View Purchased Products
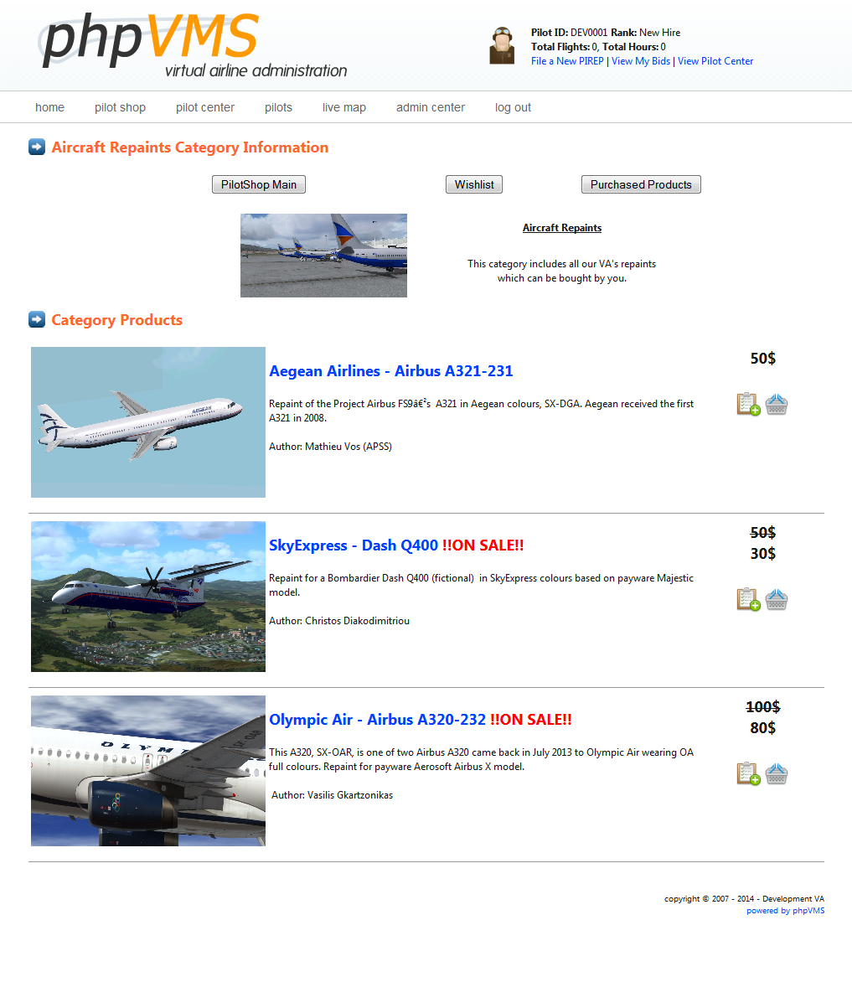The height and width of the screenshot is (1008, 852). (641, 184)
